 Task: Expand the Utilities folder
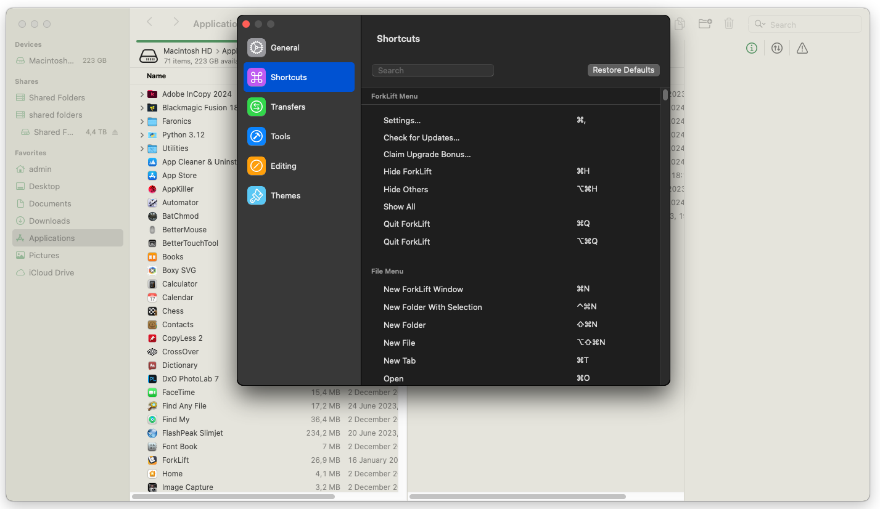(142, 149)
